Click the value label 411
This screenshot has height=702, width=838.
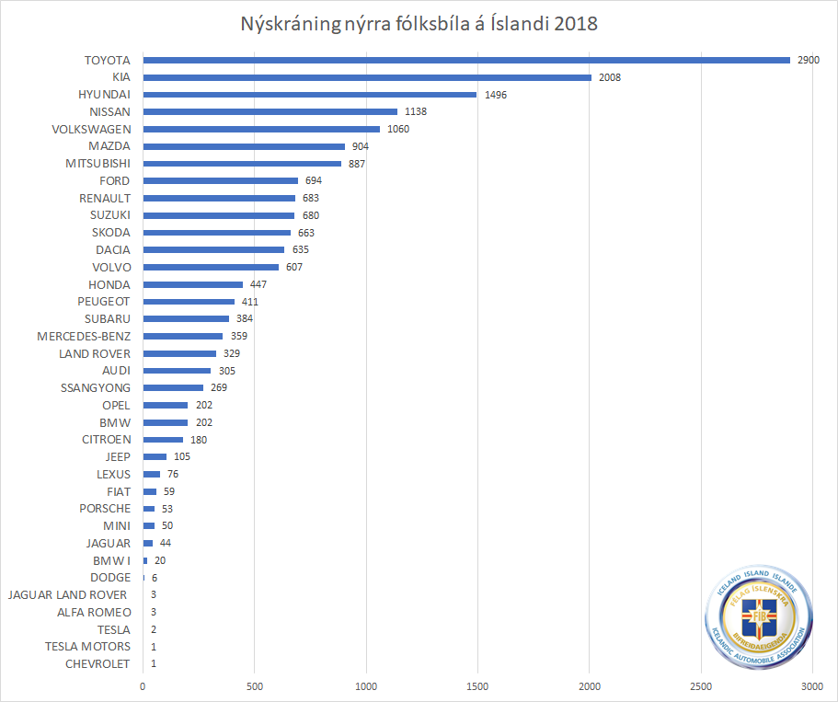249,302
